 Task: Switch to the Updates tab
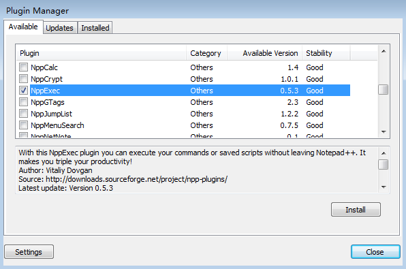pos(59,28)
